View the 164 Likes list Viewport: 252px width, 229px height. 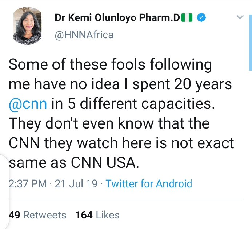(x=97, y=215)
